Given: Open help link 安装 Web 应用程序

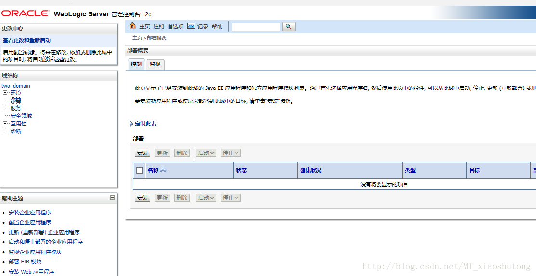Looking at the screenshot, I should pyautogui.click(x=31, y=272).
